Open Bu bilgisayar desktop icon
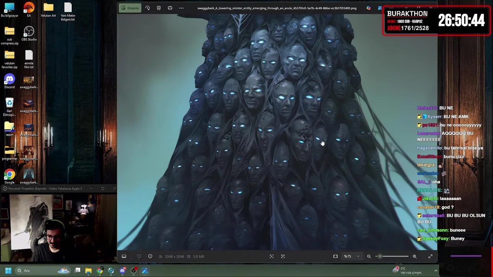493x277 pixels. pos(10,10)
